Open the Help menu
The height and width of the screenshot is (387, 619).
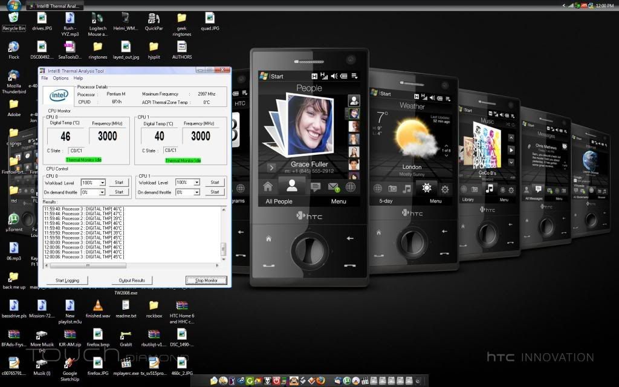coord(78,78)
